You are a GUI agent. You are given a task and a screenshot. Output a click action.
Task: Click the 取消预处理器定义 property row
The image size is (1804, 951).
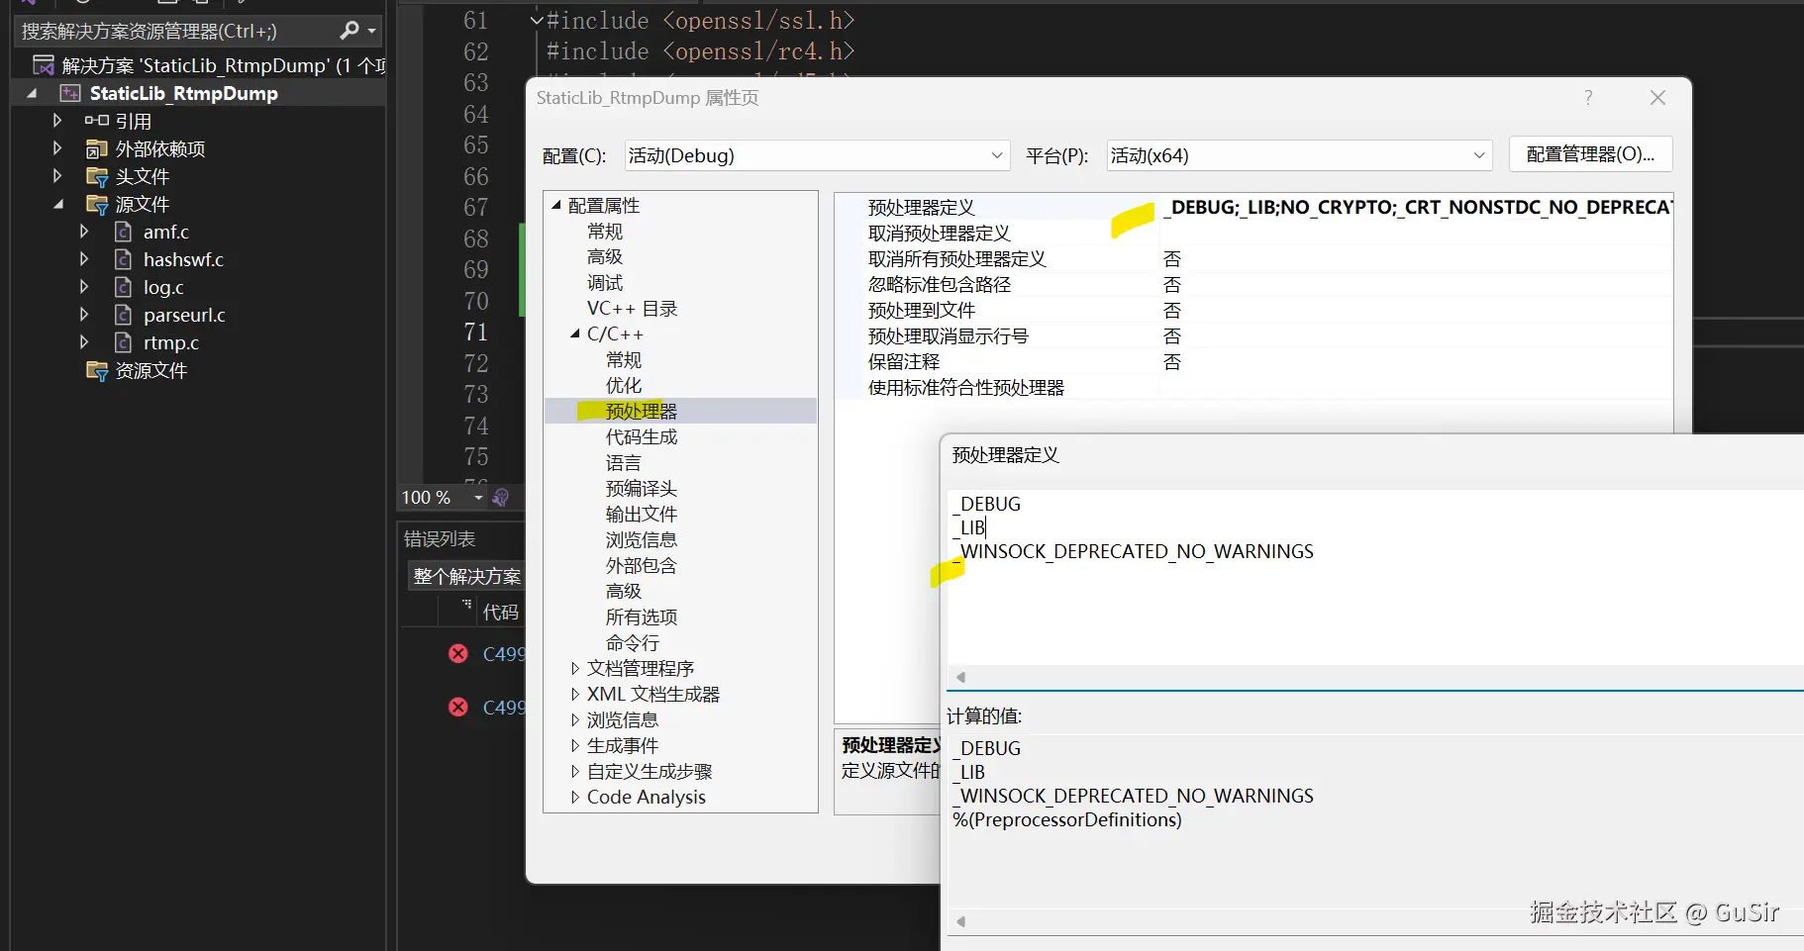click(1253, 233)
